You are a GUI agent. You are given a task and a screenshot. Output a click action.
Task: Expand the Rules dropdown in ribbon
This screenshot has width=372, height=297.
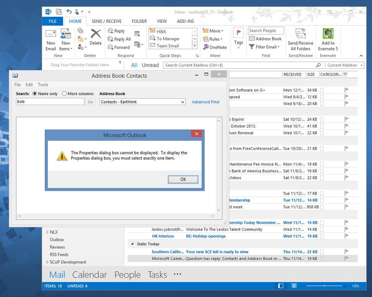[x=221, y=39]
